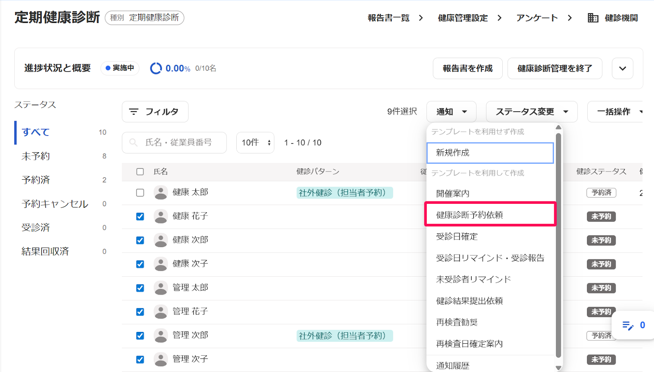
Task: Open the ステータス変更 dropdown
Action: [x=531, y=112]
